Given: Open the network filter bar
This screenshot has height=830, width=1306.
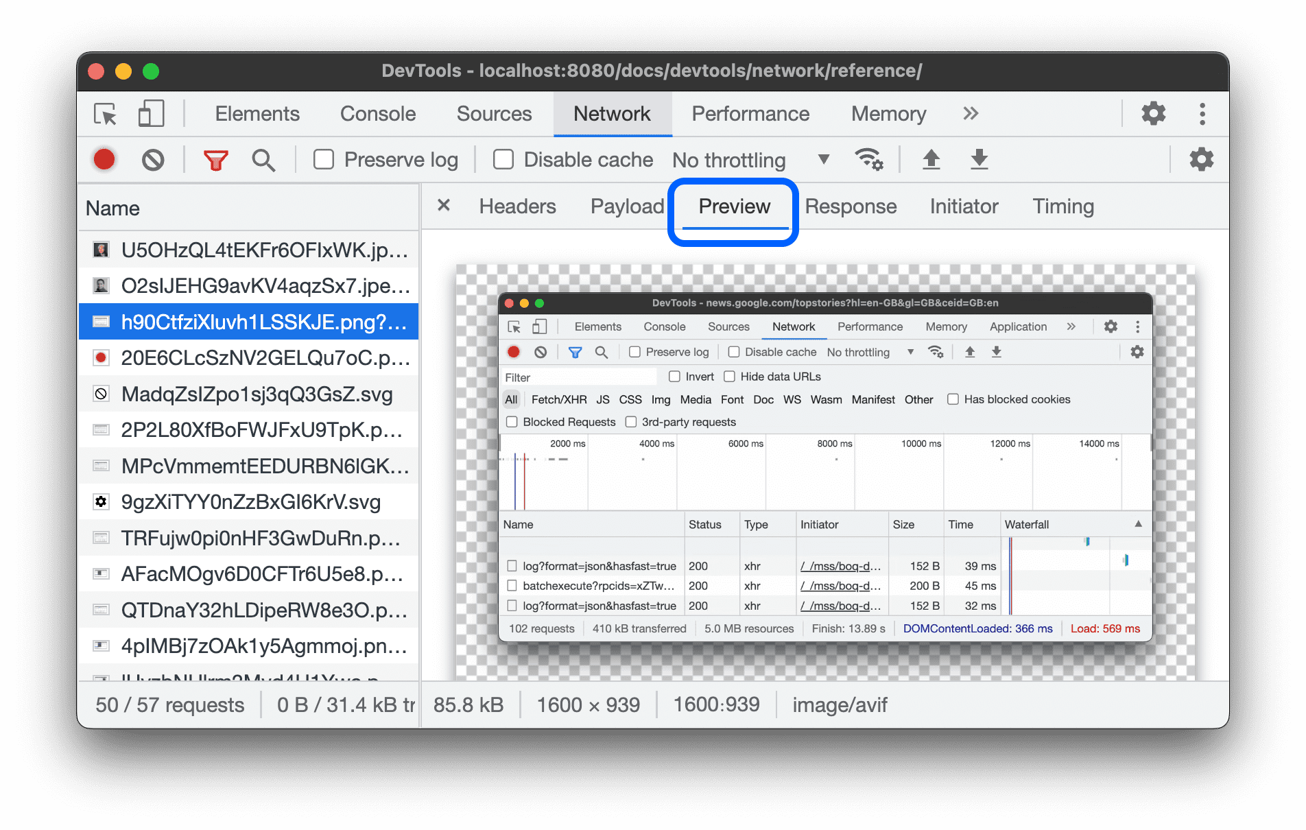Looking at the screenshot, I should 215,159.
